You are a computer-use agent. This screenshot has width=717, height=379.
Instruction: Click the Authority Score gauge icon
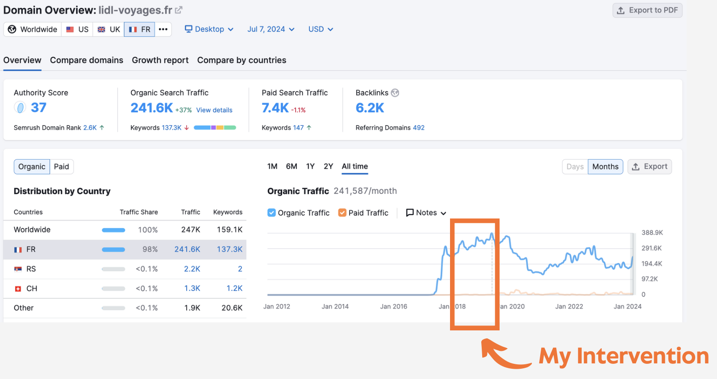tap(20, 107)
